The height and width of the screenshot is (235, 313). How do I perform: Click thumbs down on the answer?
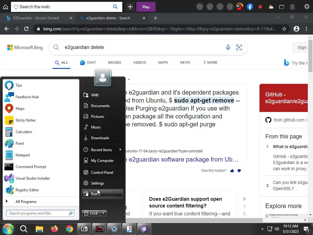coord(239,171)
